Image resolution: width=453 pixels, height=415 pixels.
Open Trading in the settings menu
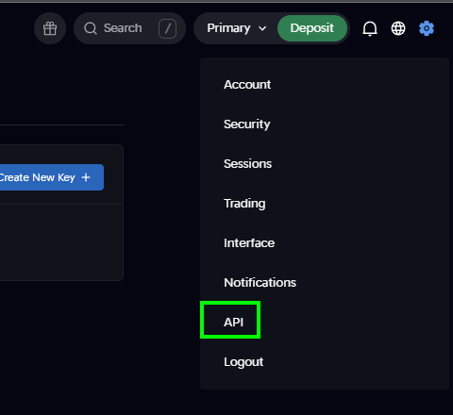click(x=244, y=204)
